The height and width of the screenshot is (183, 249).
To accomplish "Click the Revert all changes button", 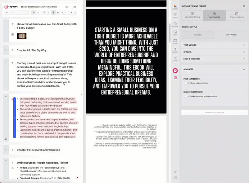I will click(214, 112).
